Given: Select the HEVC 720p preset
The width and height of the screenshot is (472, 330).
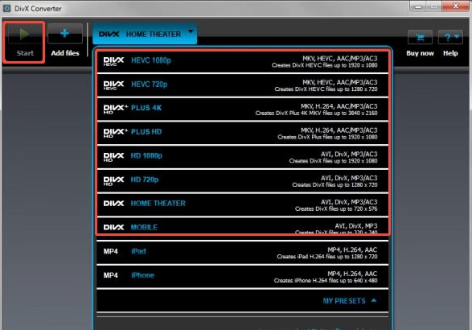Looking at the screenshot, I should pyautogui.click(x=243, y=85).
